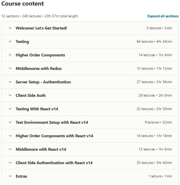Click chevron beside Test Environment Setup with React v14
This screenshot has width=180, height=185.
(x=10, y=122)
